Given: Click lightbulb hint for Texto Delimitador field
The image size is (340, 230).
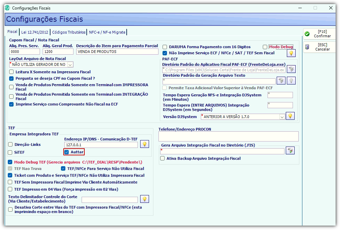Looking at the screenshot, I should click(145, 199).
